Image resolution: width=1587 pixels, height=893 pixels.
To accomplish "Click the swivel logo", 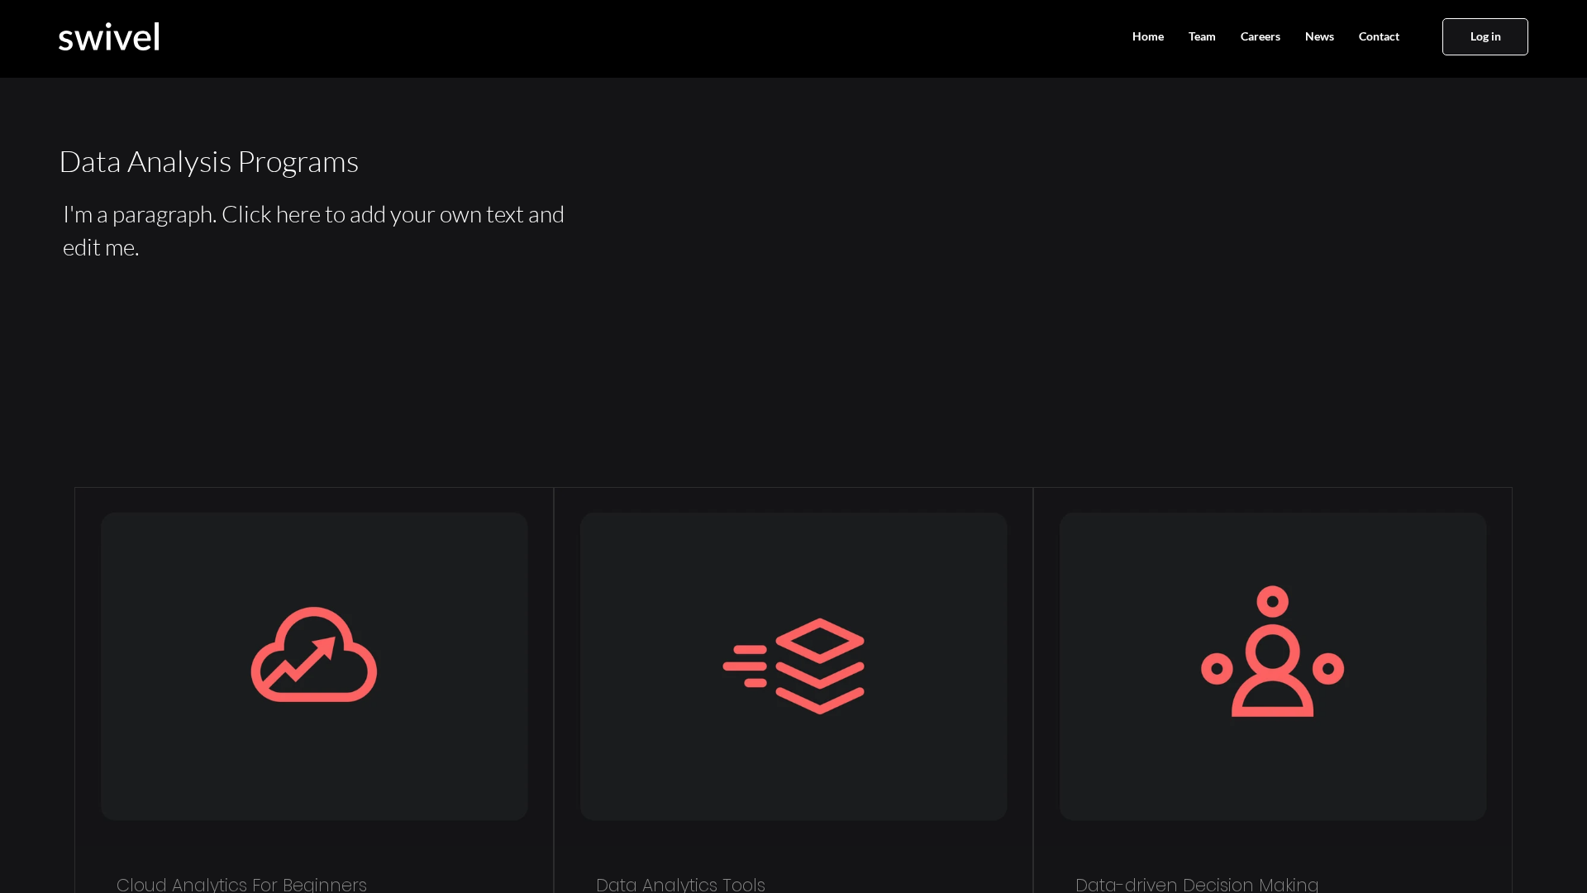I will pos(108,37).
